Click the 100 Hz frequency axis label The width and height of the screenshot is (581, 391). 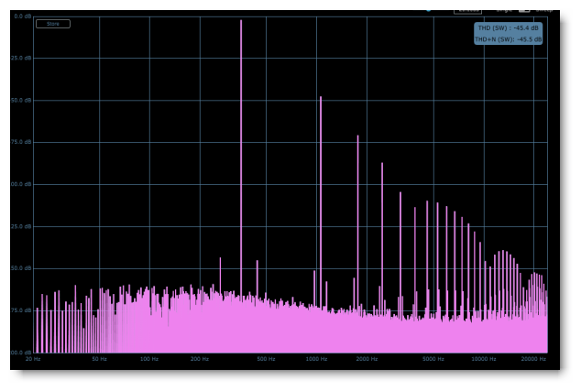(x=149, y=359)
